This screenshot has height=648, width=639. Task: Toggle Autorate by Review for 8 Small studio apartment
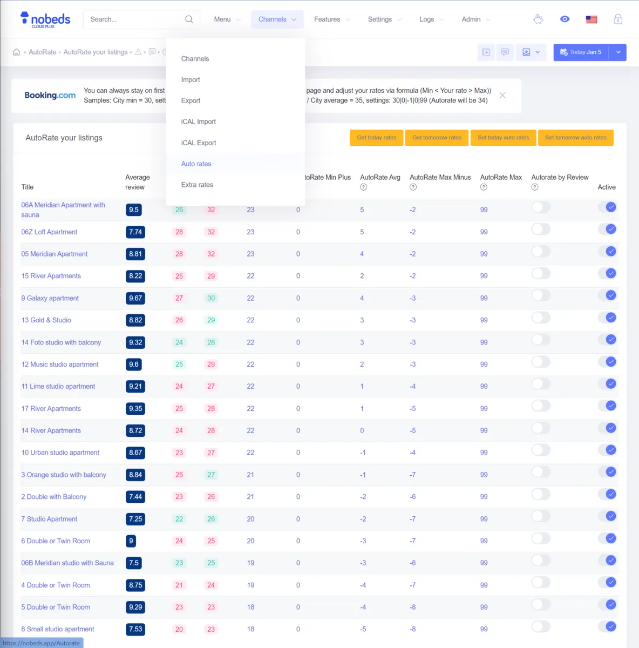click(541, 627)
